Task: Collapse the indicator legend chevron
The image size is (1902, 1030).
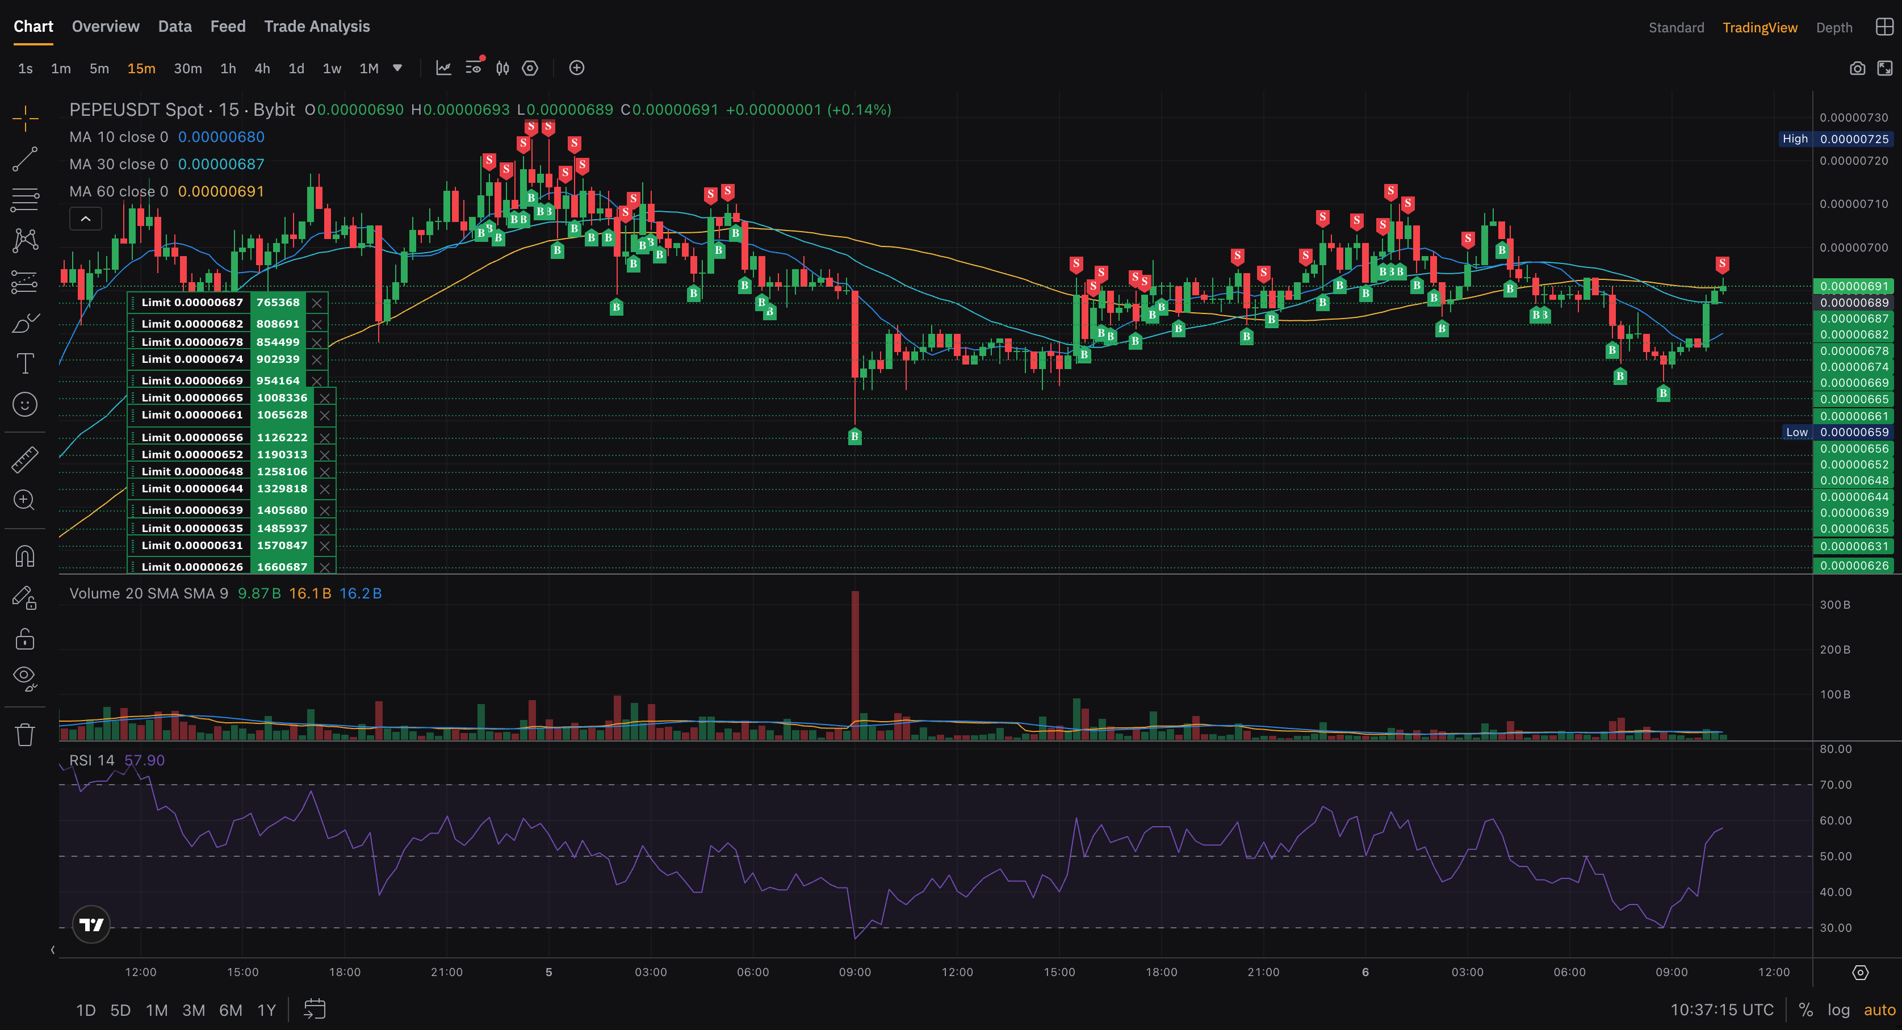Action: tap(86, 219)
